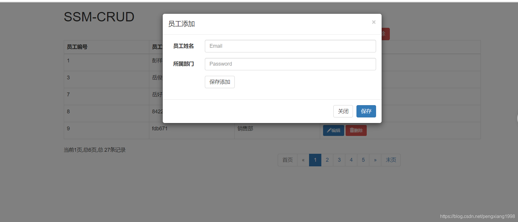Click the 员工姓名 label
The height and width of the screenshot is (222, 518).
[183, 46]
